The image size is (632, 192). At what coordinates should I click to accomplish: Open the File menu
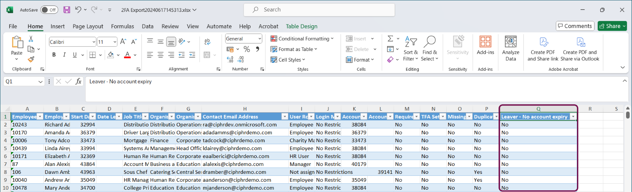(x=13, y=26)
